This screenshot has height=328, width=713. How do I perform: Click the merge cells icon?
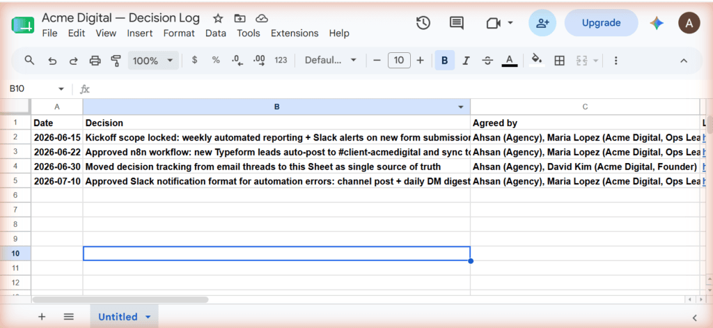[x=582, y=61]
